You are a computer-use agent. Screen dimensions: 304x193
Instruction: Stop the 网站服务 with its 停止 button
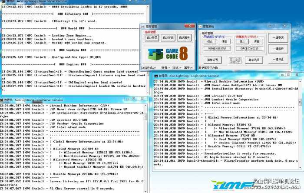pyautogui.click(x=210, y=41)
